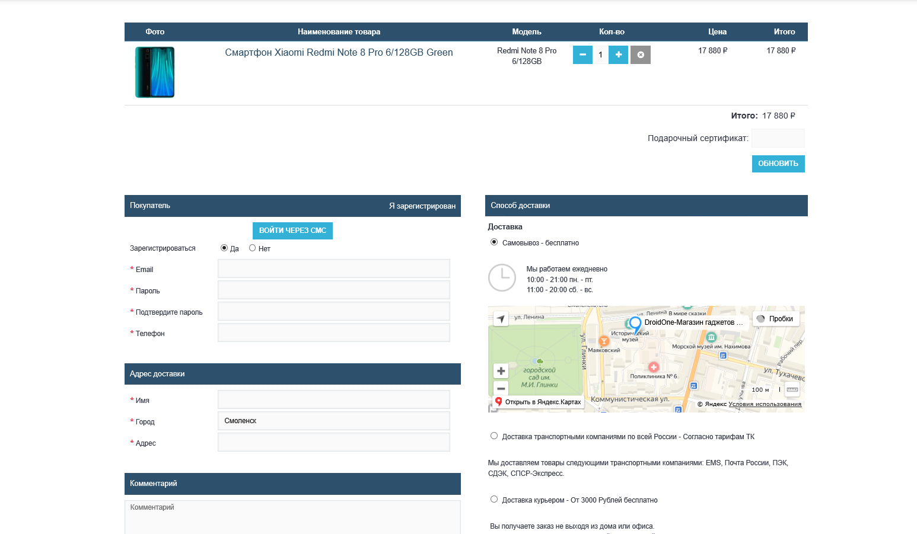Zoom in on the Yandex map
This screenshot has height=534, width=917.
pyautogui.click(x=501, y=371)
